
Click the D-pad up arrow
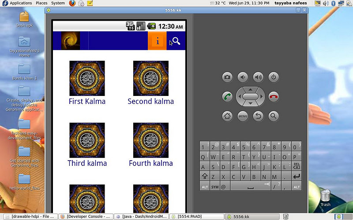tap(250, 89)
